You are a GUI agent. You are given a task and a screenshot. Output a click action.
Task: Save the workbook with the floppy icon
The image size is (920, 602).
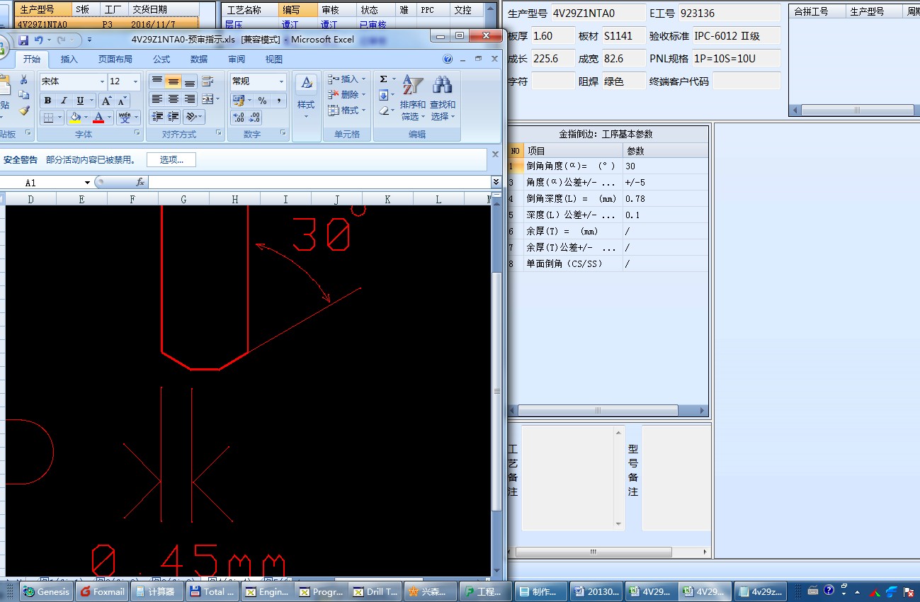tap(23, 40)
